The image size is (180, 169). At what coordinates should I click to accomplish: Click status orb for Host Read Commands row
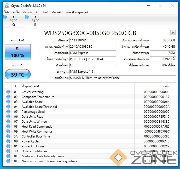pyautogui.click(x=8, y=126)
